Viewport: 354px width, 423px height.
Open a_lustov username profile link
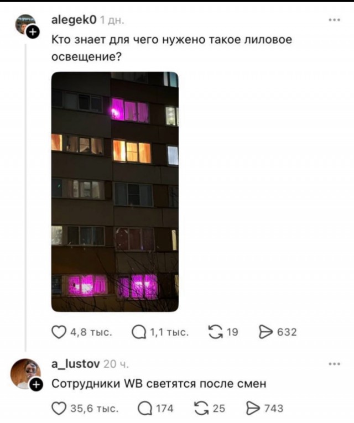(76, 364)
